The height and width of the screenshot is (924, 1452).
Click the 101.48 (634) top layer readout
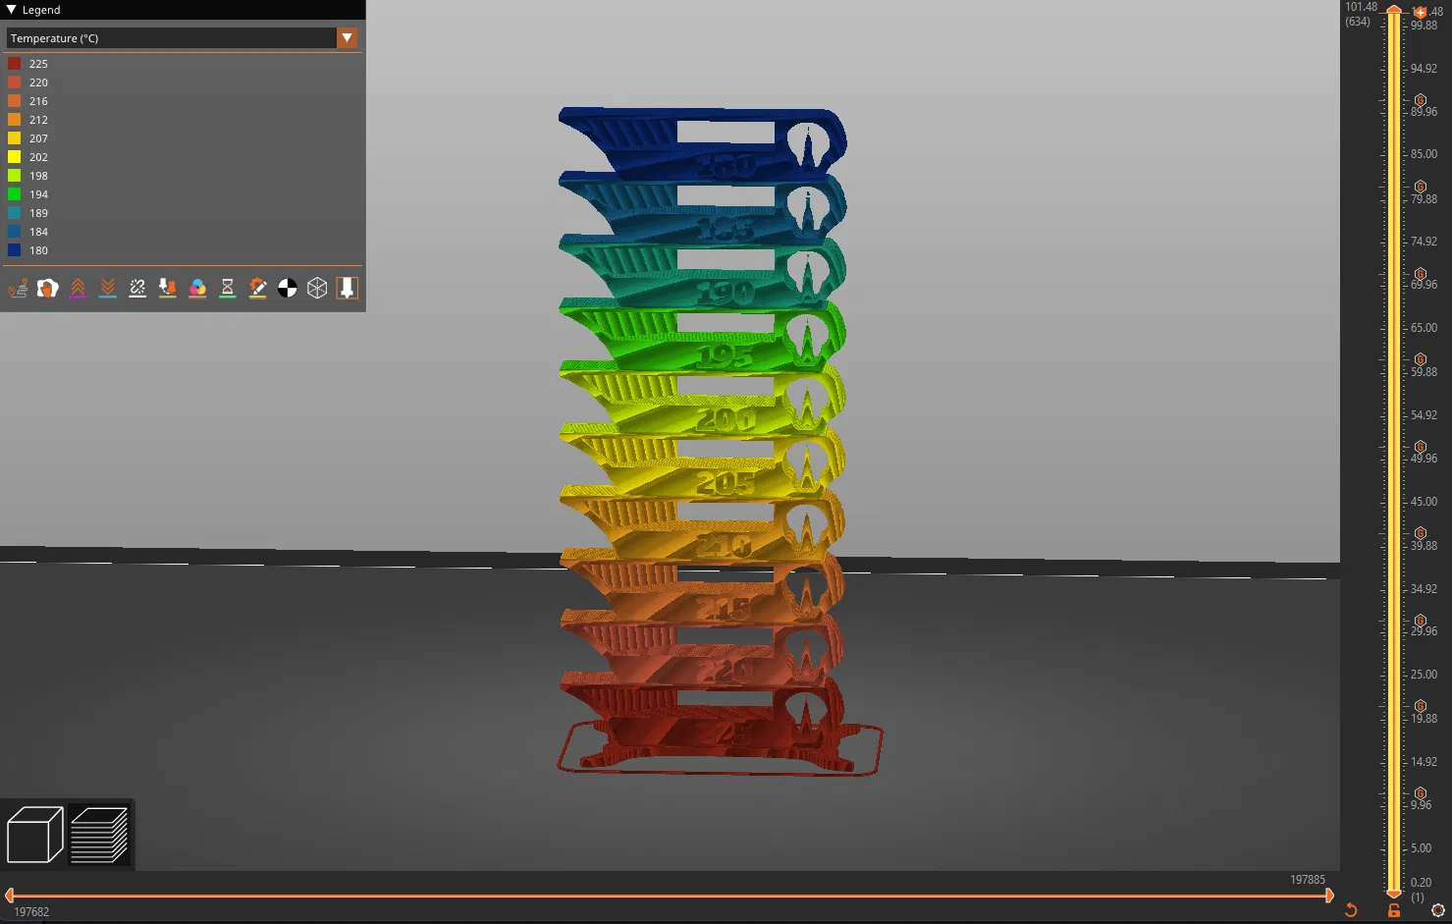pos(1361,14)
